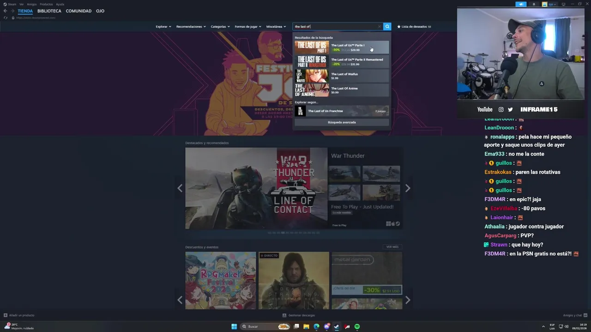Go forward with the right arrow in Steam navigation
The height and width of the screenshot is (332, 591).
pyautogui.click(x=12, y=11)
